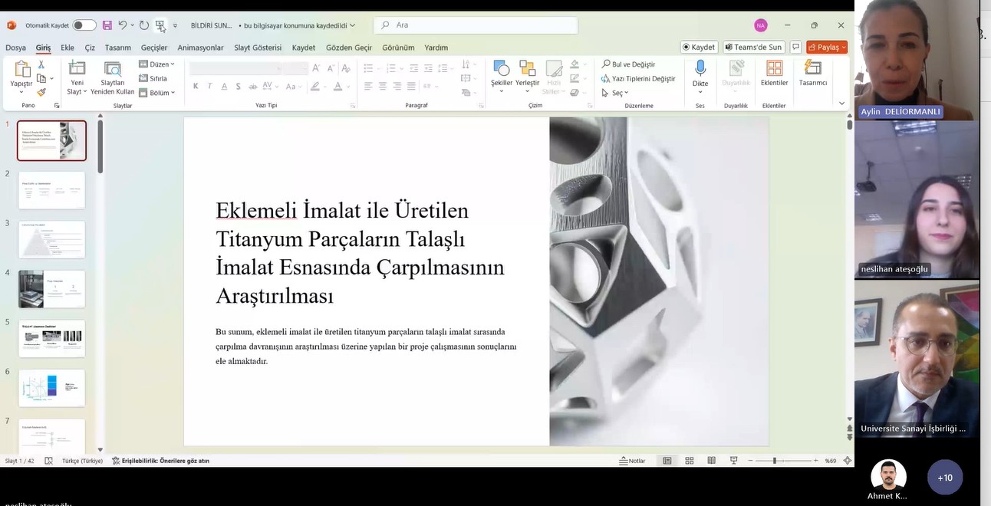Open Slayt Sıralayıcısı grid view icon

(x=690, y=461)
